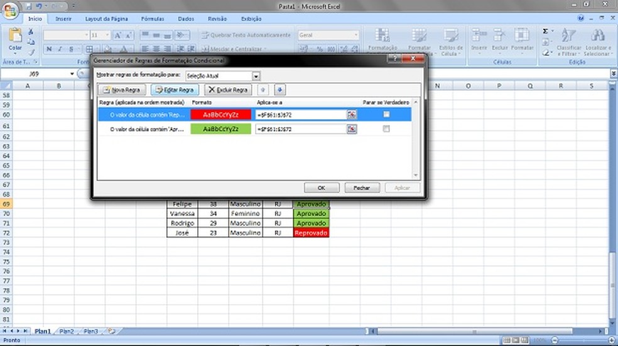Screen dimensions: 618x346
Task: Check Parar se Verdadeiro for 'Apr...' rule
Action: point(386,128)
